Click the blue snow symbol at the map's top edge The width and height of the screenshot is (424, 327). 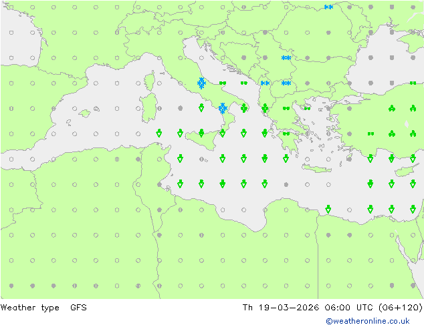(328, 7)
